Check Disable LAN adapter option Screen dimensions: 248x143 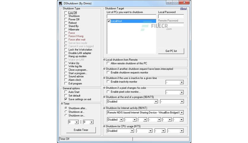[x=66, y=53]
